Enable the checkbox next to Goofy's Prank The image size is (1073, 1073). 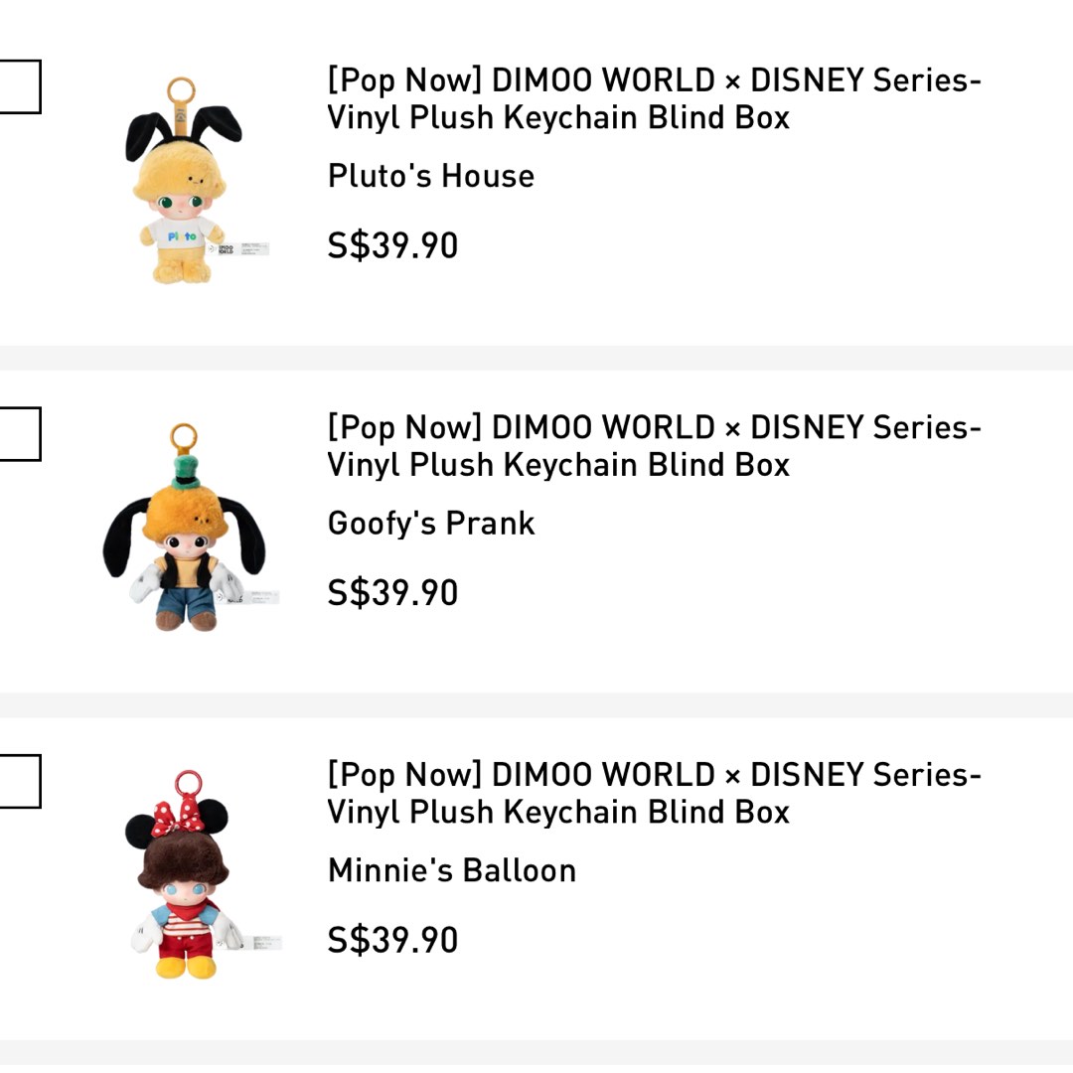22,433
